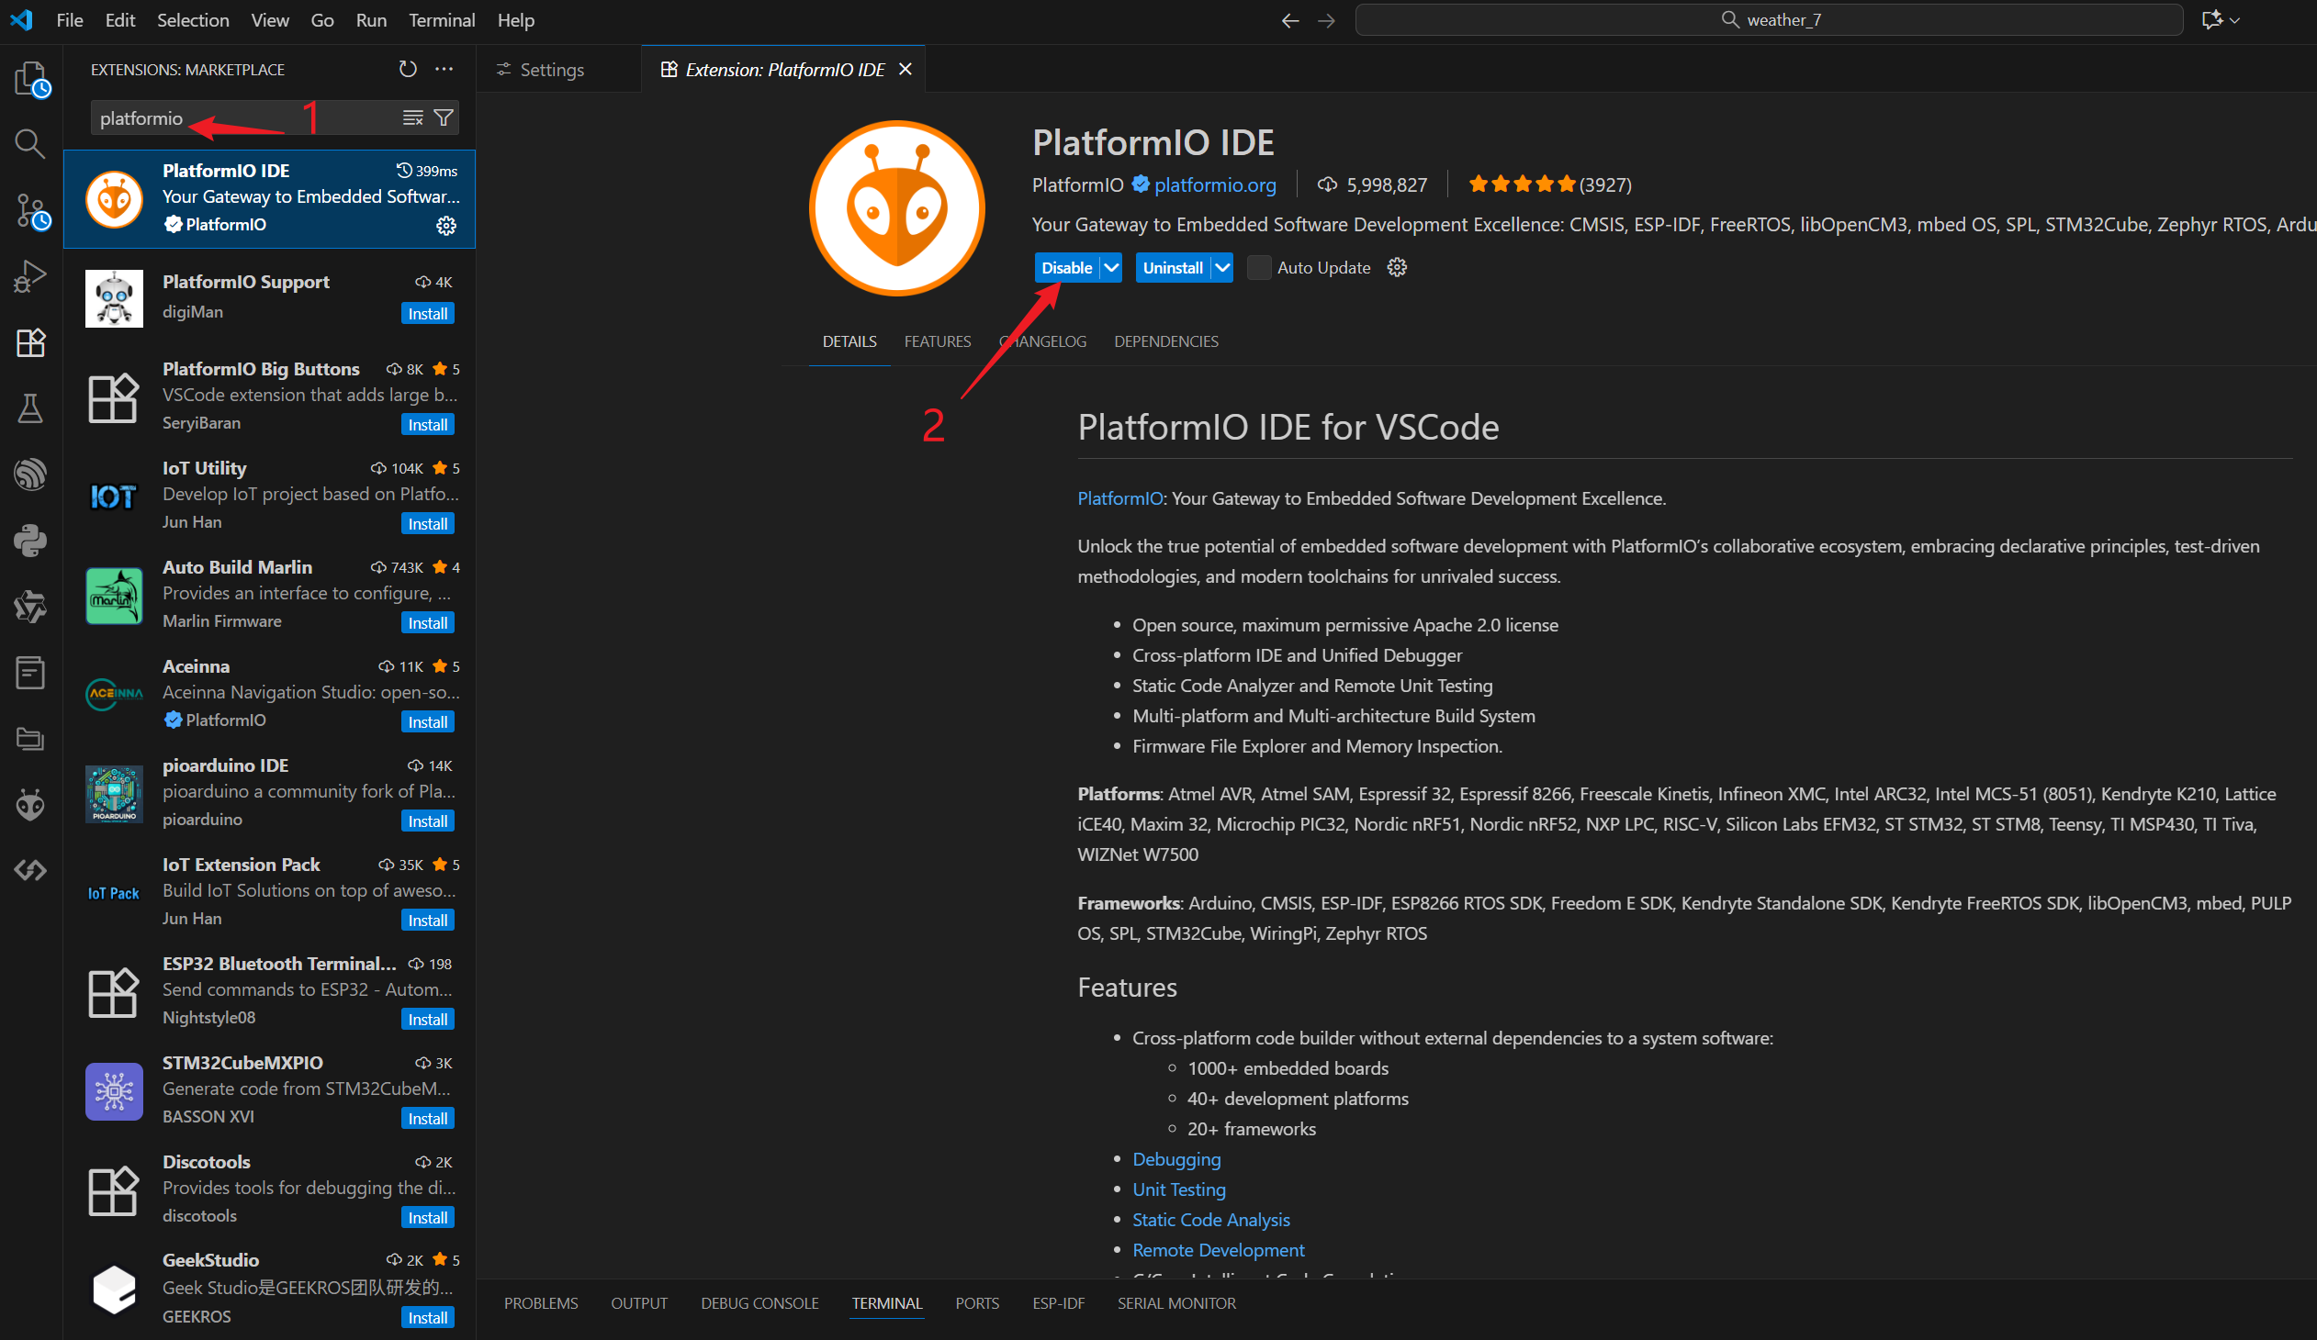Open the Source Control view icon

coord(30,211)
